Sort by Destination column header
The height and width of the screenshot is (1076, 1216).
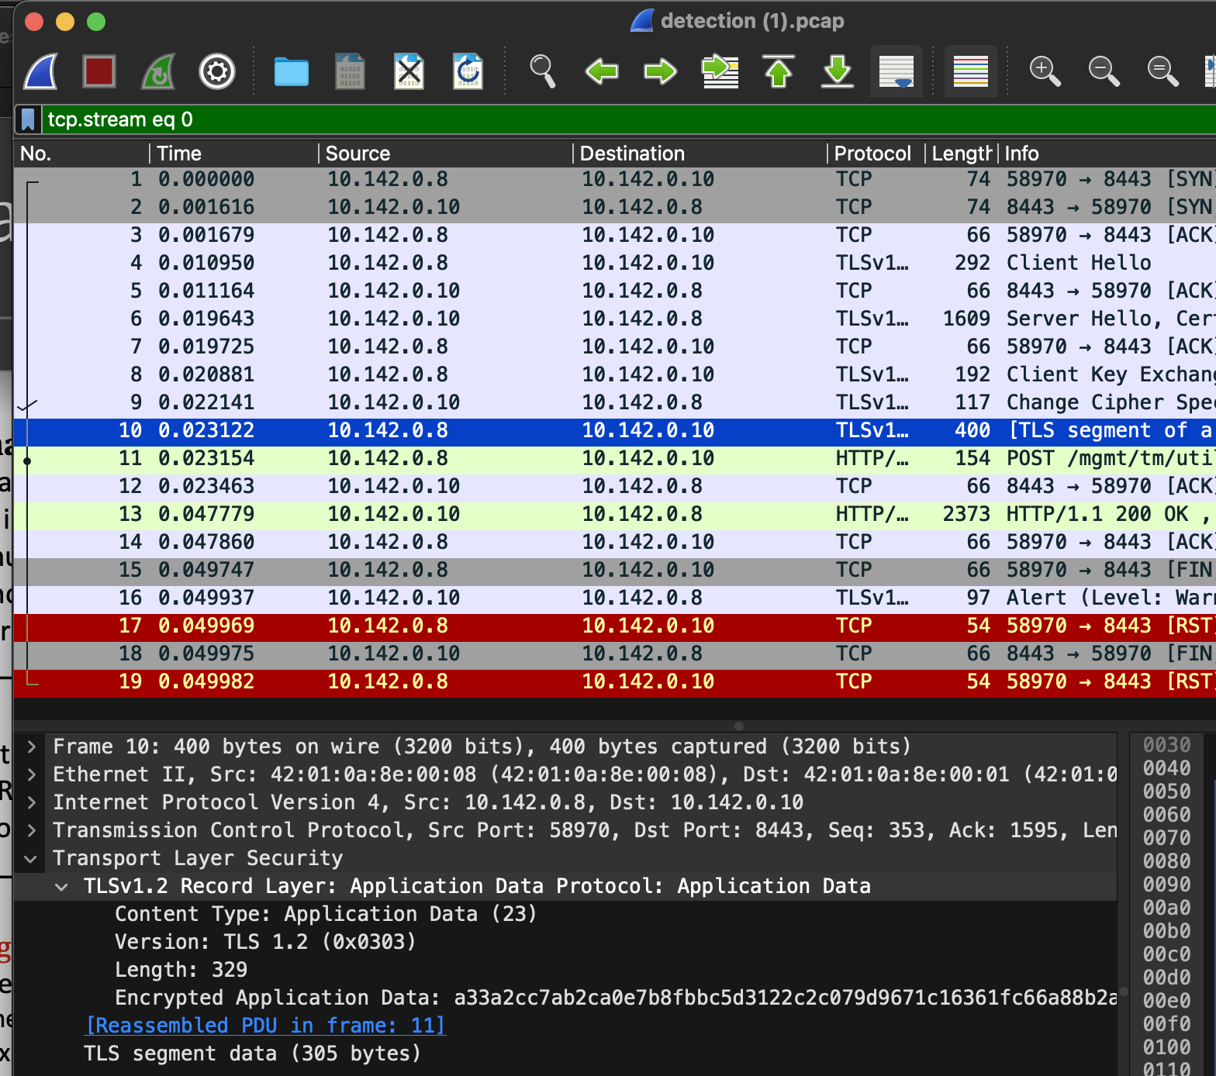click(700, 153)
